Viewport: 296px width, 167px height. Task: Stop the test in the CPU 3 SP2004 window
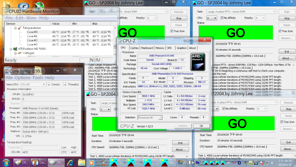coord(287,19)
